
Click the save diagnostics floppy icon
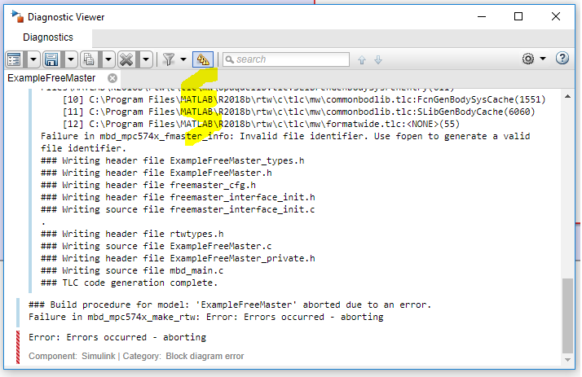pos(51,59)
